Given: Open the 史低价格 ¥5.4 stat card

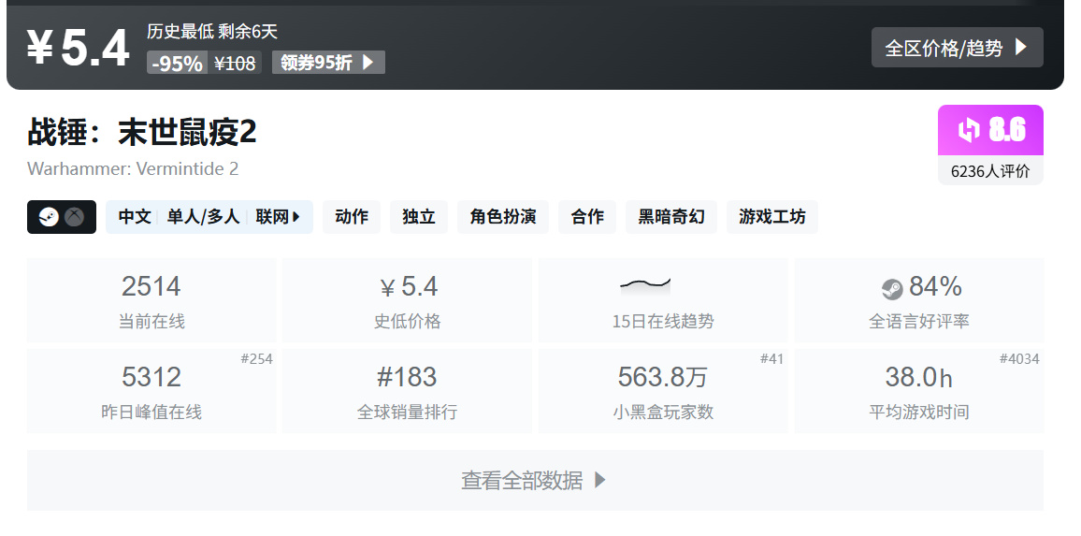Looking at the screenshot, I should coord(408,300).
